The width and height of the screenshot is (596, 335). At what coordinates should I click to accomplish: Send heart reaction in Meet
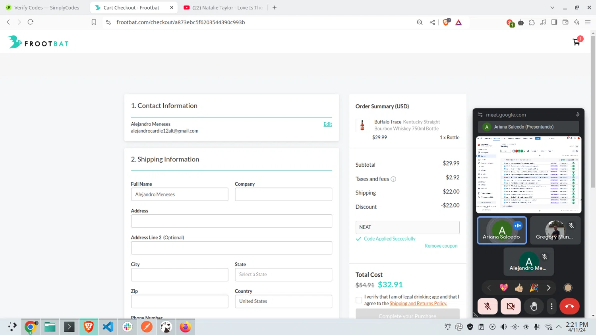tap(504, 288)
